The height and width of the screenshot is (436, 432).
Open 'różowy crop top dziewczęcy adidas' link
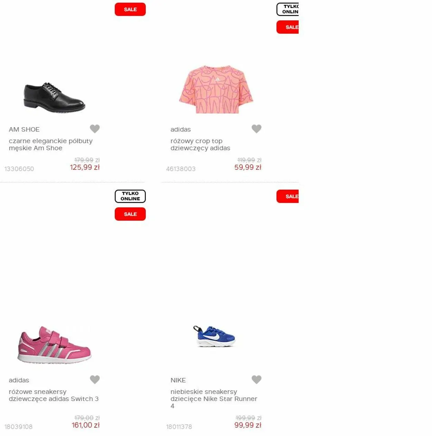pyautogui.click(x=200, y=144)
